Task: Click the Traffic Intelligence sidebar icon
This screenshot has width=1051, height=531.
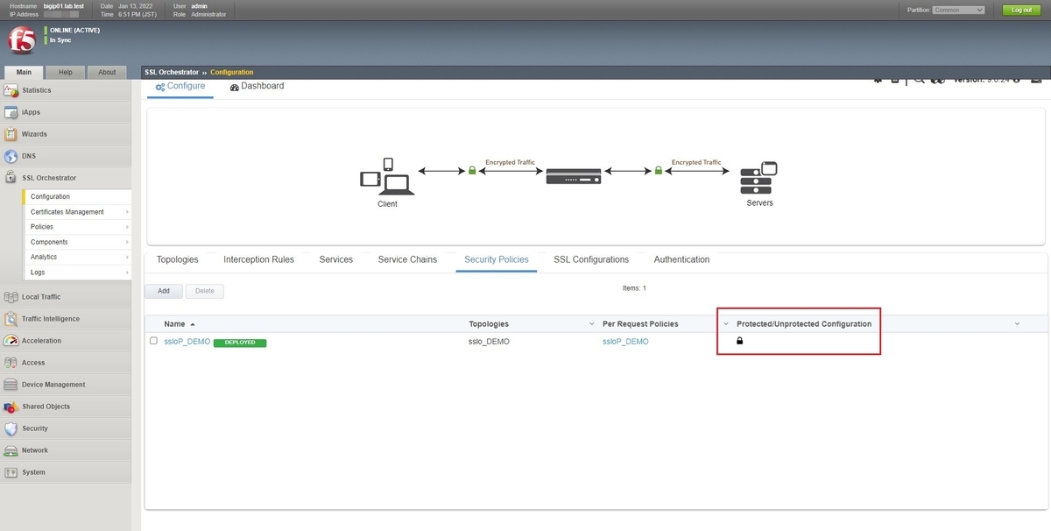Action: [x=11, y=319]
